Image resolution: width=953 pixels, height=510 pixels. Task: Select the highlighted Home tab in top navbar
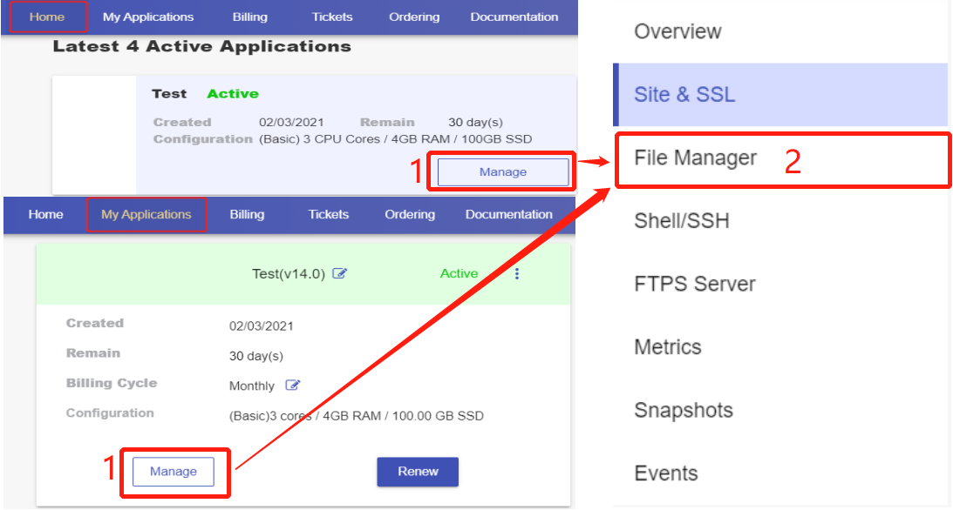[47, 17]
